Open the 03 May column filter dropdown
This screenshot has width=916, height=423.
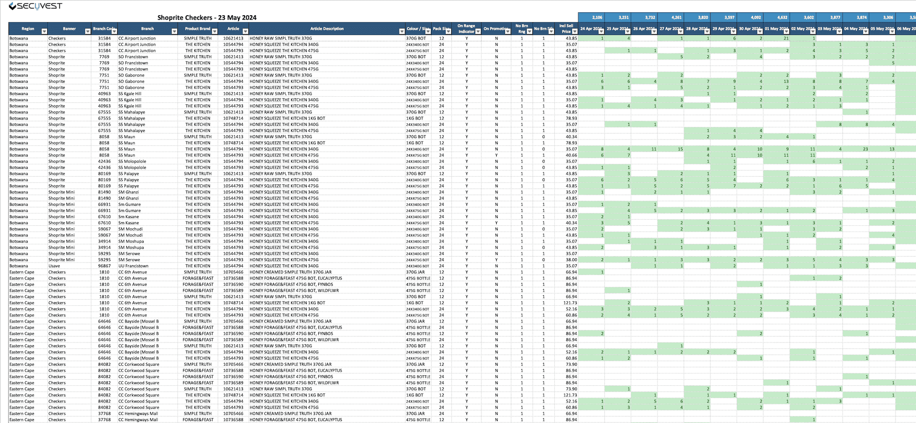[x=839, y=31]
